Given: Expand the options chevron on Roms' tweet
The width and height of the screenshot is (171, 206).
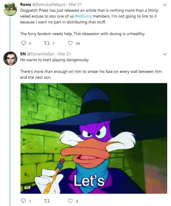Looking at the screenshot, I should 165,5.
